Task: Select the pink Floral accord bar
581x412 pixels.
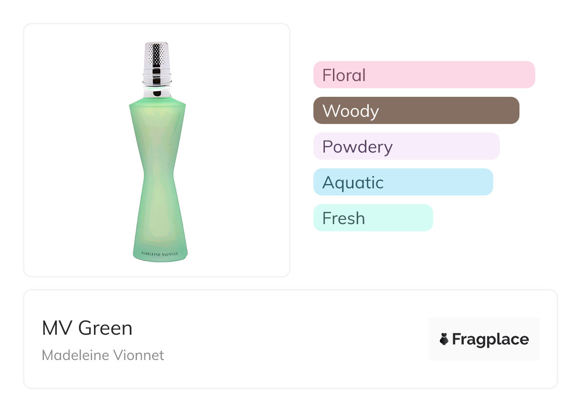Action: click(x=424, y=75)
